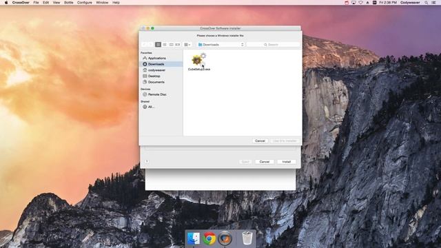Viewport: 441px width, 248px height.
Task: Select the CubeSetup3.exe installer file icon
Action: coord(199,59)
